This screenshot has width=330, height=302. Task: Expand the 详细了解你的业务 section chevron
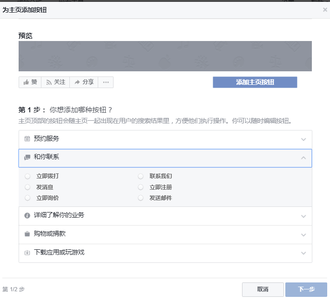pyautogui.click(x=303, y=216)
